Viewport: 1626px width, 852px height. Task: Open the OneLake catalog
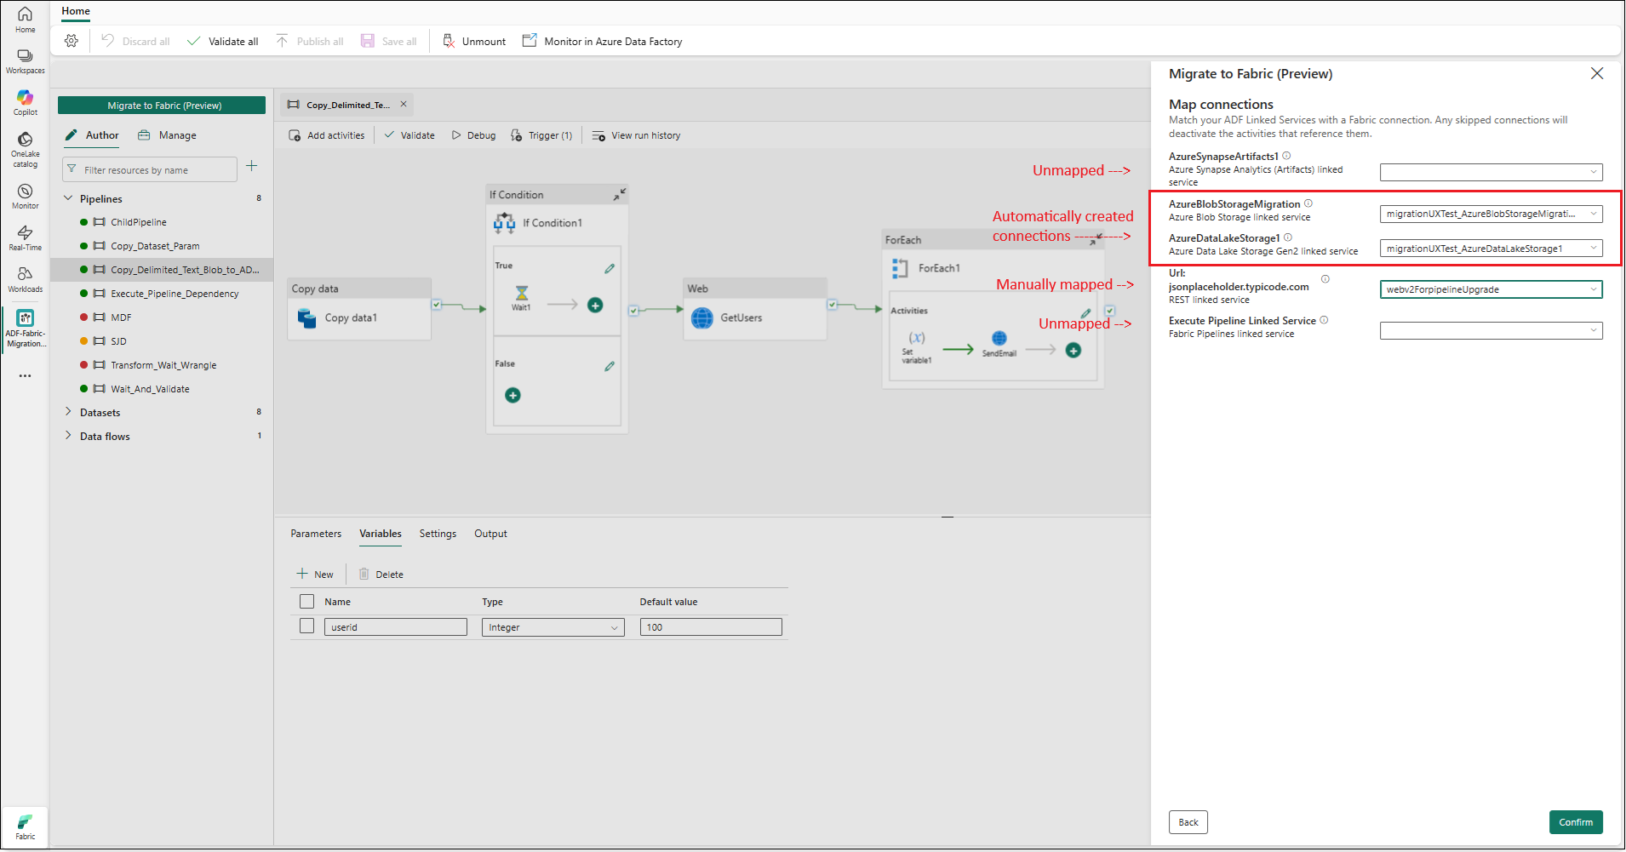[x=25, y=148]
